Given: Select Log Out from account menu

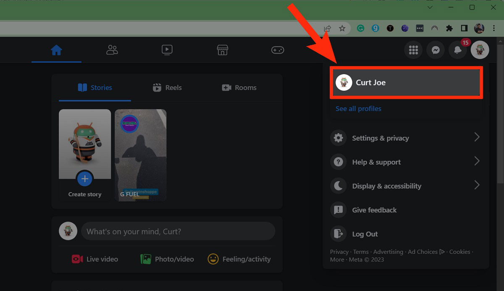Looking at the screenshot, I should [365, 234].
